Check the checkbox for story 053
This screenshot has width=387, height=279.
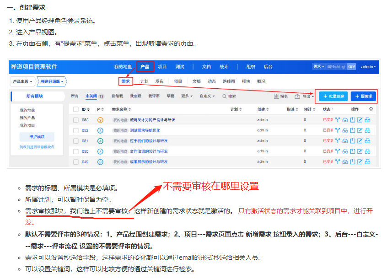point(76,120)
